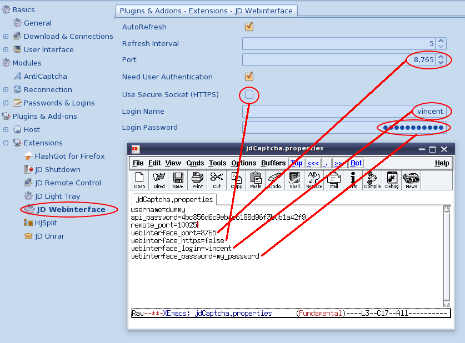Click the Print toolbar icon
Screen dimensions: 465x343
click(198, 180)
